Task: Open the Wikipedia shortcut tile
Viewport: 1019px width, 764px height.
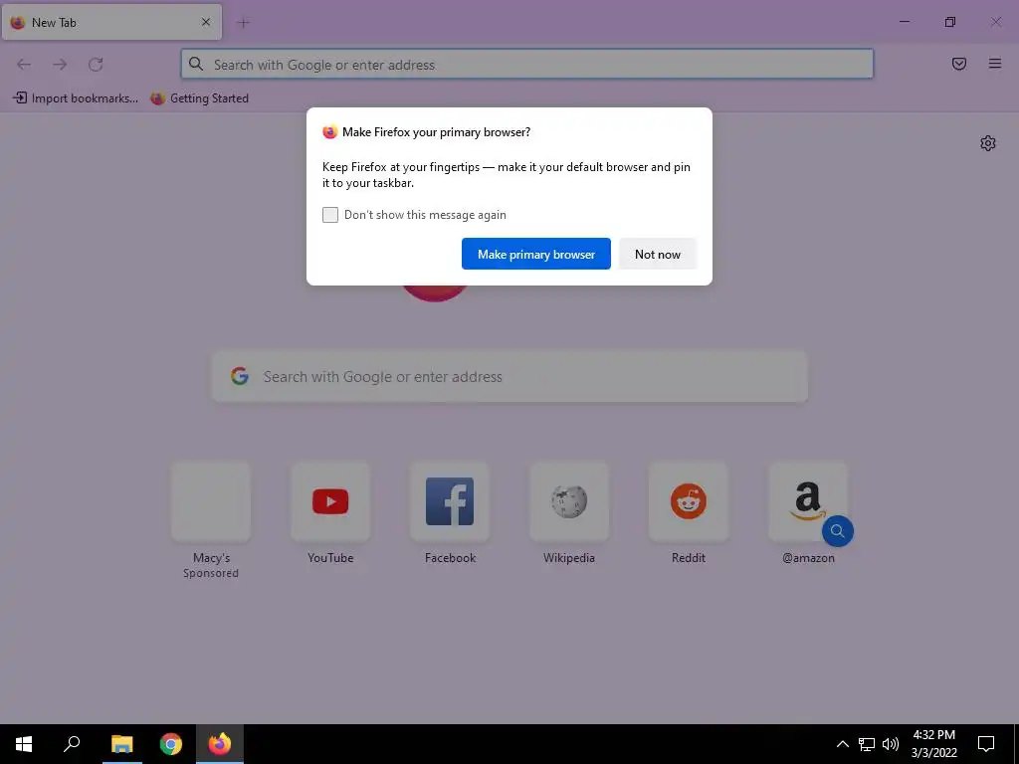Action: tap(569, 501)
